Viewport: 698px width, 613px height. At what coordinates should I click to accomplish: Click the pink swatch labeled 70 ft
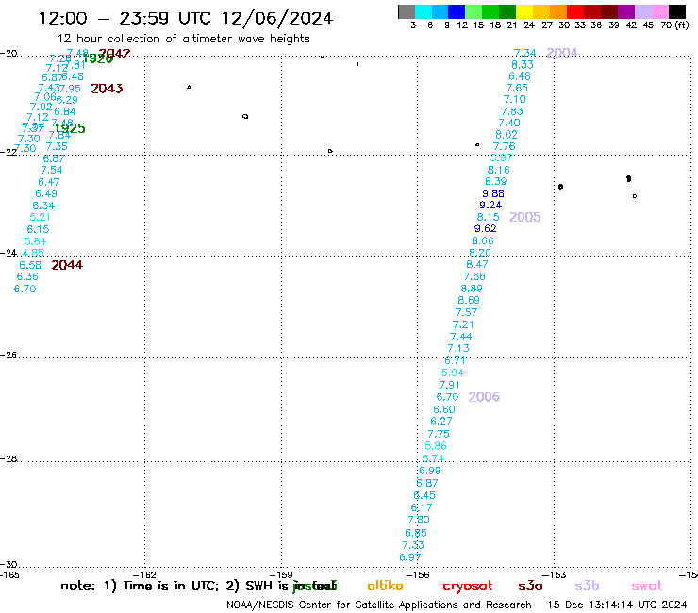[x=659, y=11]
